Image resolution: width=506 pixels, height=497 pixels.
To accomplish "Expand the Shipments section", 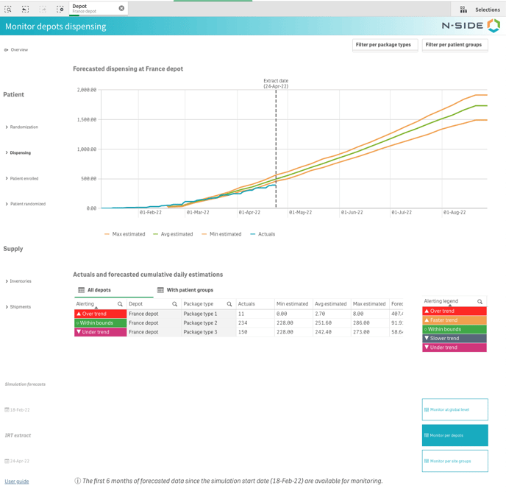I will tap(20, 307).
